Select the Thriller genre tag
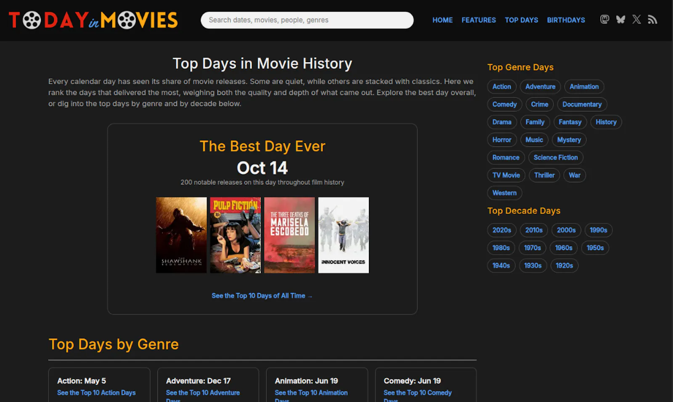Image resolution: width=673 pixels, height=402 pixels. 544,175
